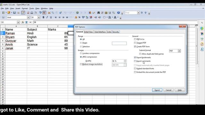Click the Sum sigma icon in formula bar
The image size is (205, 115).
tap(27, 22)
